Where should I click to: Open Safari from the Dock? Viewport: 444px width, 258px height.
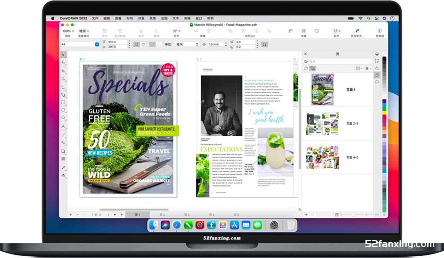coord(177,225)
